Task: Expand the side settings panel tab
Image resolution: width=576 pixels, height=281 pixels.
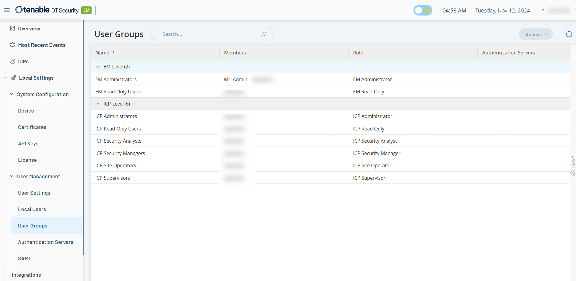Action: [573, 166]
